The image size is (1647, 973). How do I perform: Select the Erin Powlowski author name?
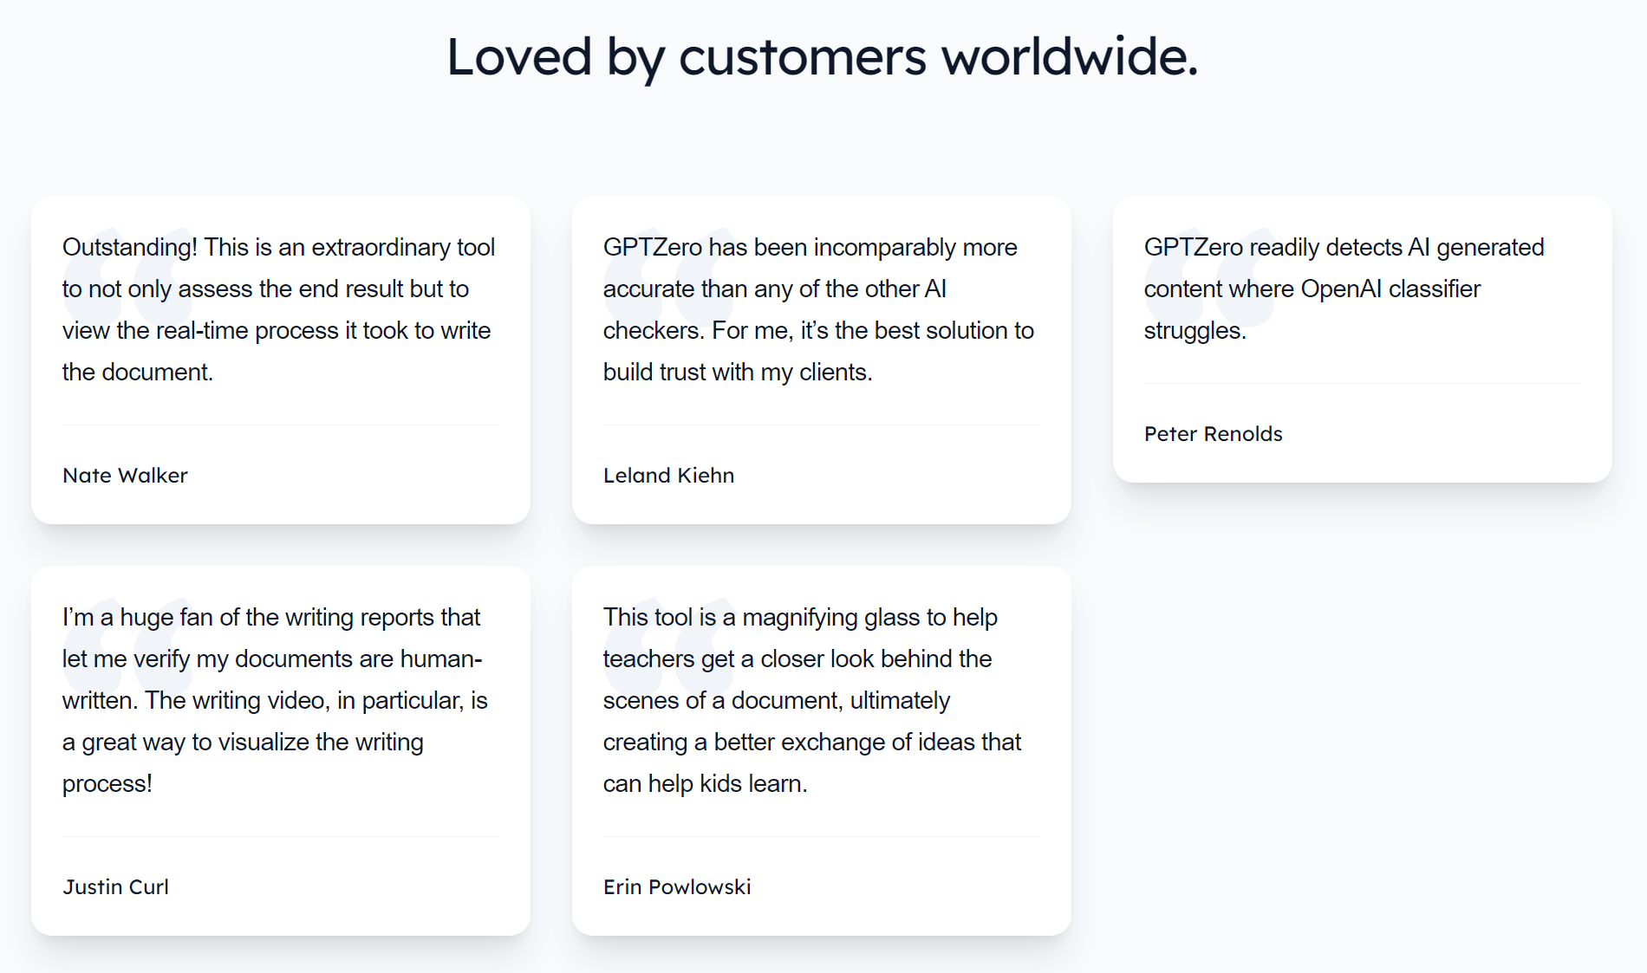[677, 887]
